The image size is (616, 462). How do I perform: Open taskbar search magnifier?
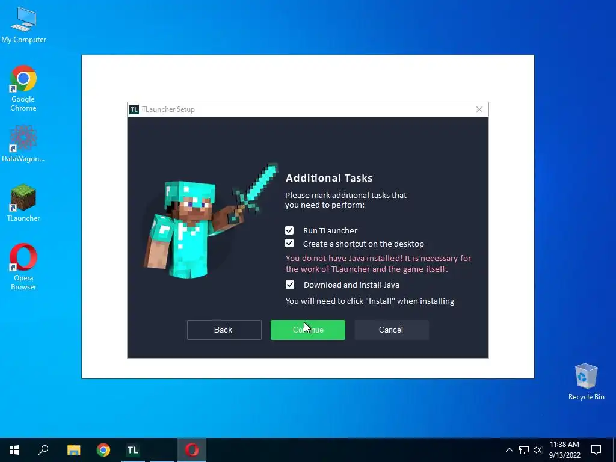point(43,450)
